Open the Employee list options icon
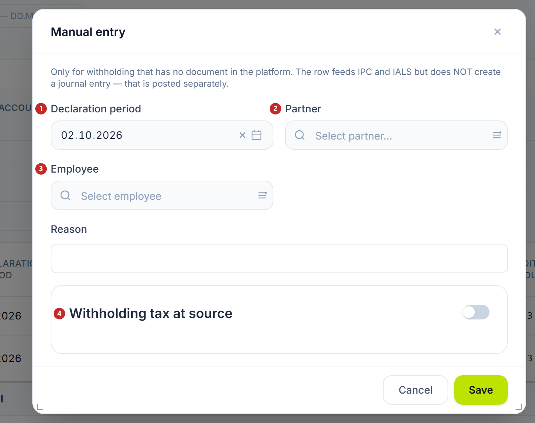 (x=262, y=195)
